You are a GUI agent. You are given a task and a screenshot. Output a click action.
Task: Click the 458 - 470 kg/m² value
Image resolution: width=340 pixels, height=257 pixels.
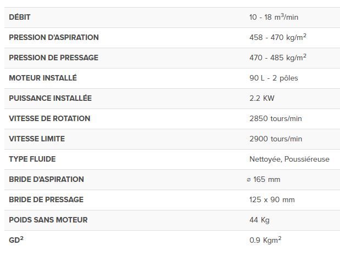tap(277, 37)
